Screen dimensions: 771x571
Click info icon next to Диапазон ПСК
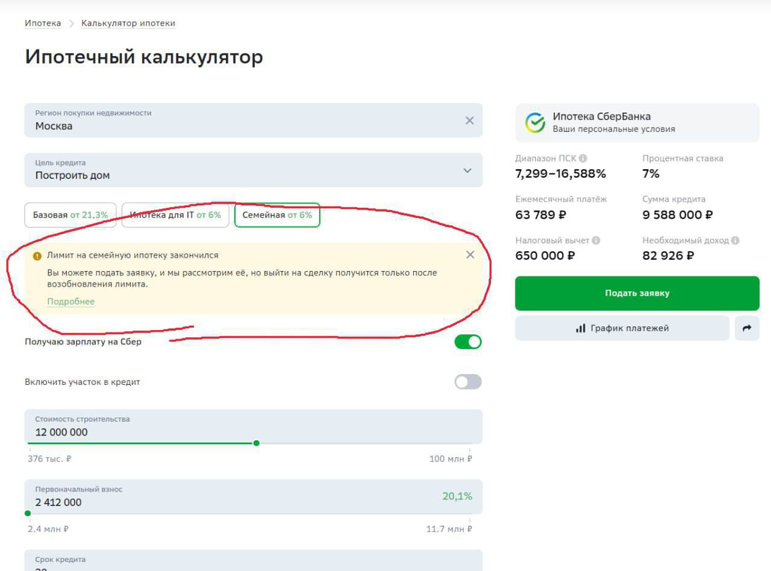582,158
